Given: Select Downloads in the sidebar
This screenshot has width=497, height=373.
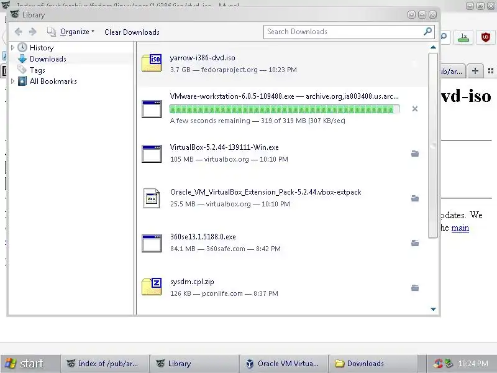Looking at the screenshot, I should [x=48, y=58].
